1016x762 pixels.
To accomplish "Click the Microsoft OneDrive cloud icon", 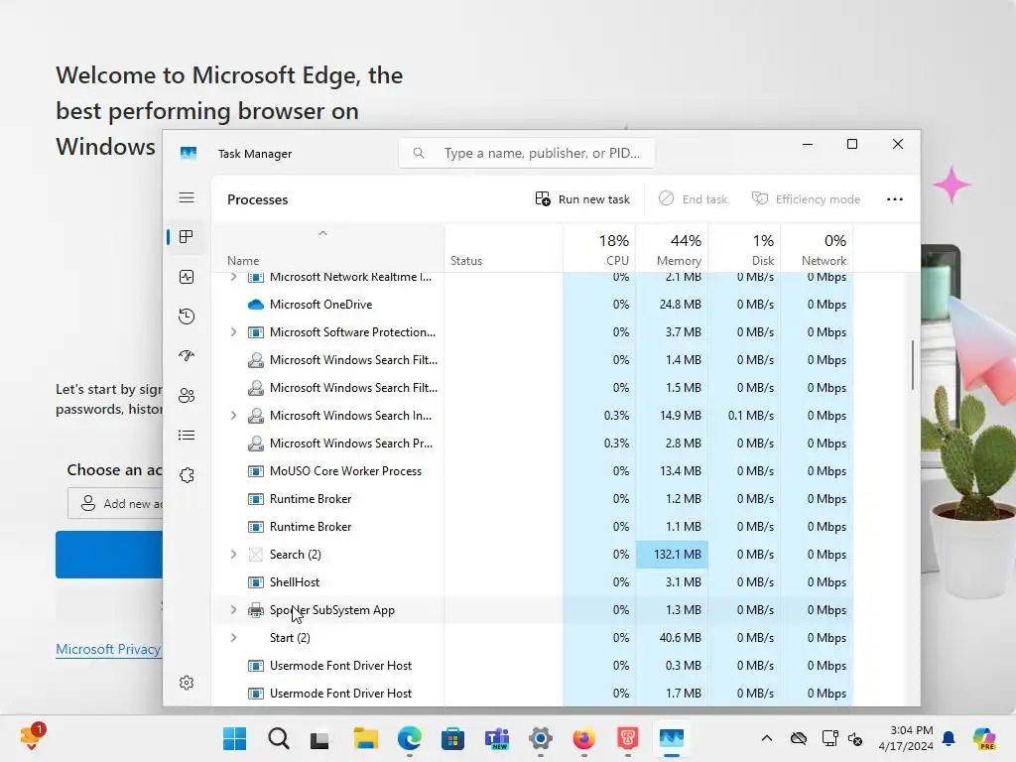I will [256, 305].
